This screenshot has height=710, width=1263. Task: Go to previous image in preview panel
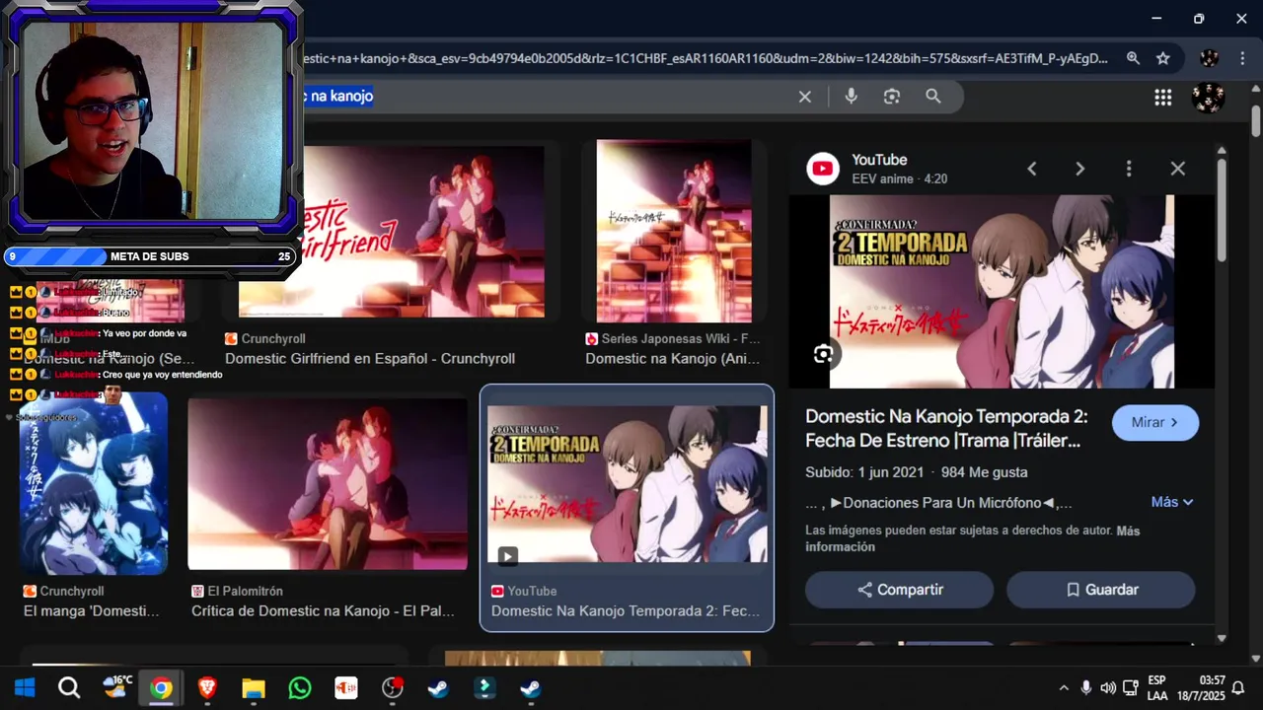click(x=1032, y=169)
